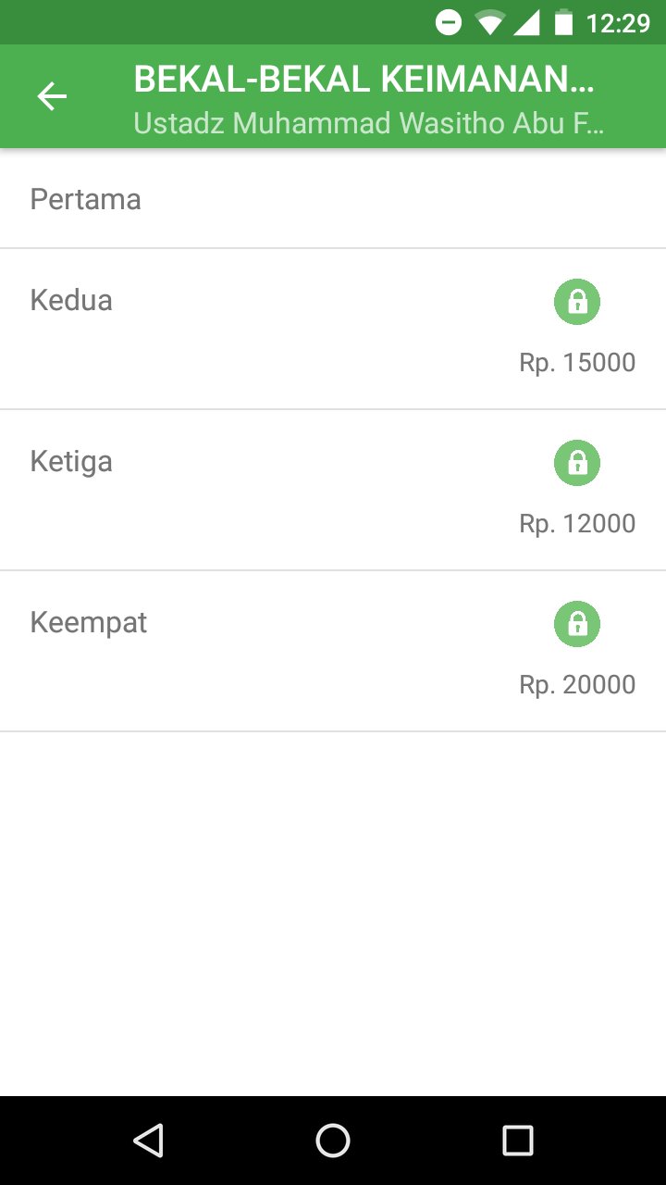Tap the BEKAL-BEKAL KEIMANAN title
666x1185 pixels.
pyautogui.click(x=364, y=81)
